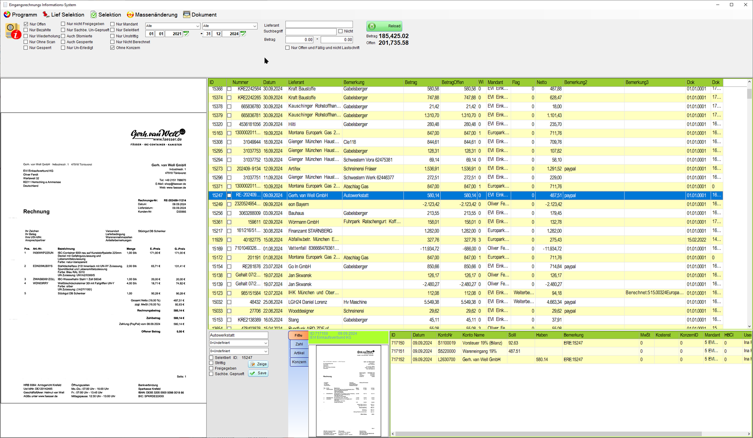This screenshot has width=753, height=438.
Task: Open the Lief Selektion menu
Action: coord(64,15)
